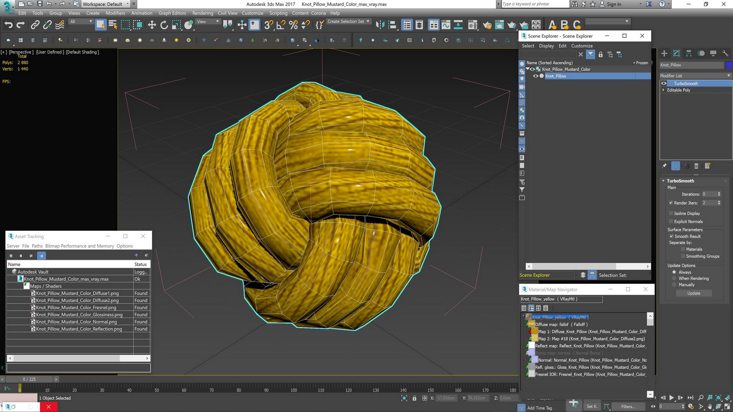Click the TurboSmooth Update button
This screenshot has width=733, height=412.
click(694, 293)
